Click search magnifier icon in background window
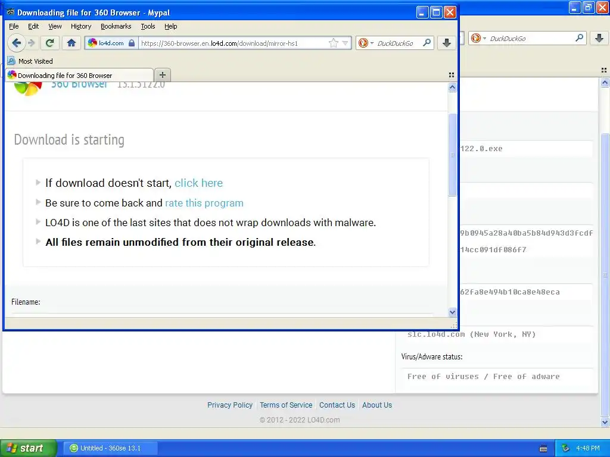This screenshot has width=610, height=457. tap(579, 38)
